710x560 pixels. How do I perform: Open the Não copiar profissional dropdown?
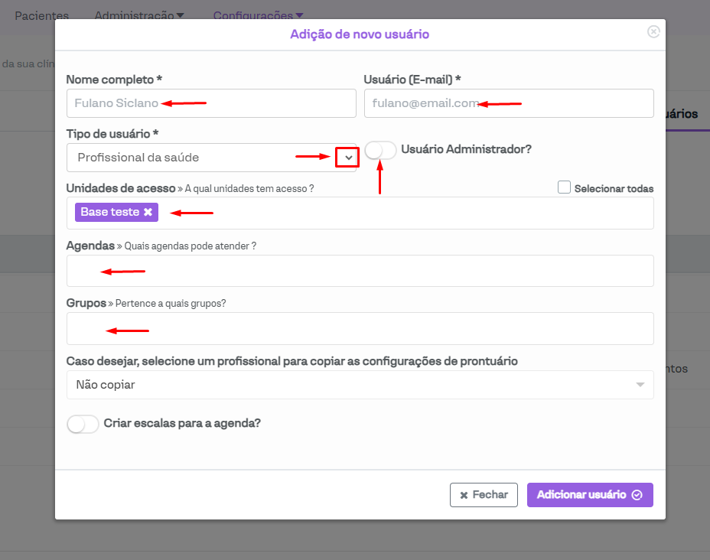pos(360,385)
